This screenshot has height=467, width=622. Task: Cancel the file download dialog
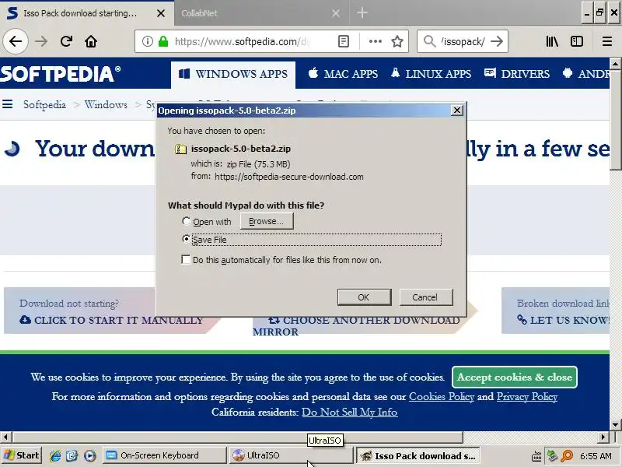[425, 297]
